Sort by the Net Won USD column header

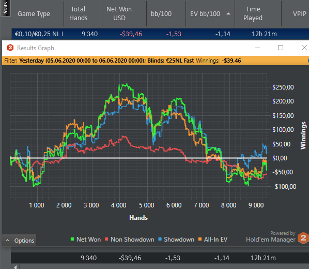(119, 13)
